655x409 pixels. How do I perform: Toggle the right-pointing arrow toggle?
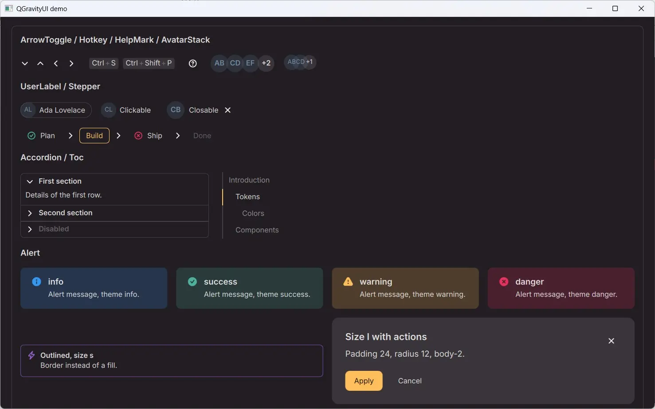[71, 63]
